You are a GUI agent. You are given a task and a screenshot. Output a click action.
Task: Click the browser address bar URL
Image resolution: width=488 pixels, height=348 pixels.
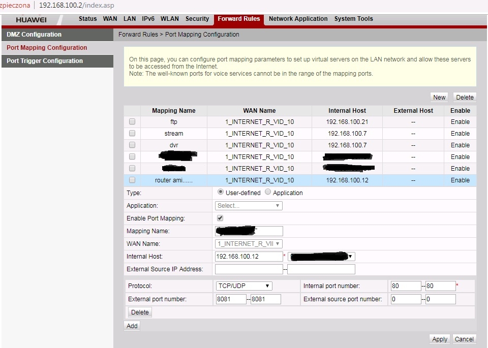pos(77,6)
